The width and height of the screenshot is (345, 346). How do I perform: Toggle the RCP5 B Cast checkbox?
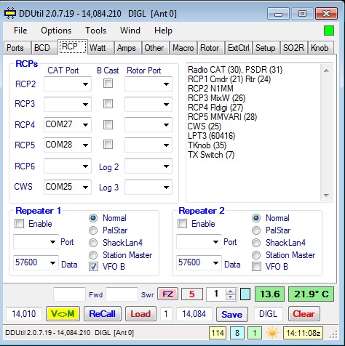[108, 145]
